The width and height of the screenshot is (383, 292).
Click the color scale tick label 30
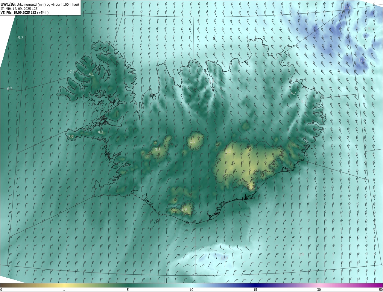319,290
